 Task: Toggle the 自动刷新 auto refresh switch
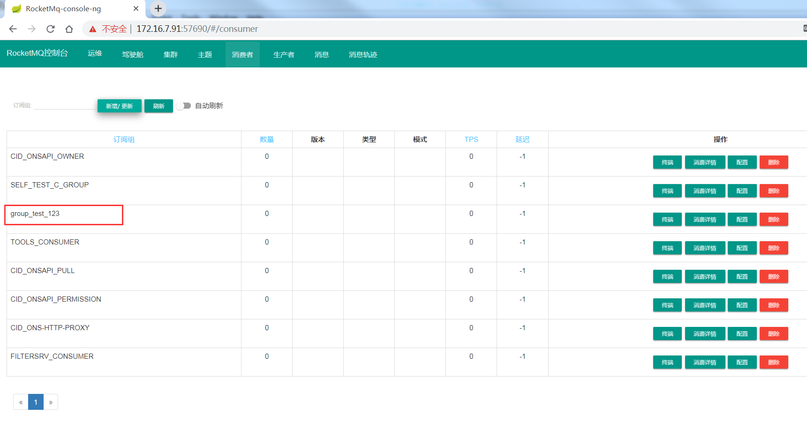pos(183,106)
